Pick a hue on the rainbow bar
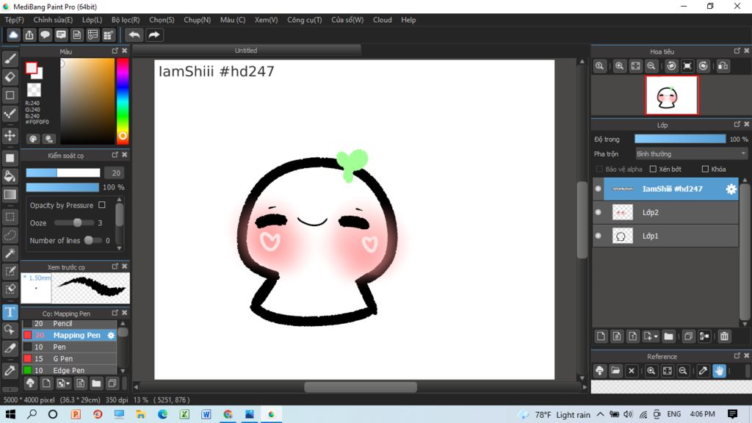The image size is (752, 423). click(x=123, y=101)
